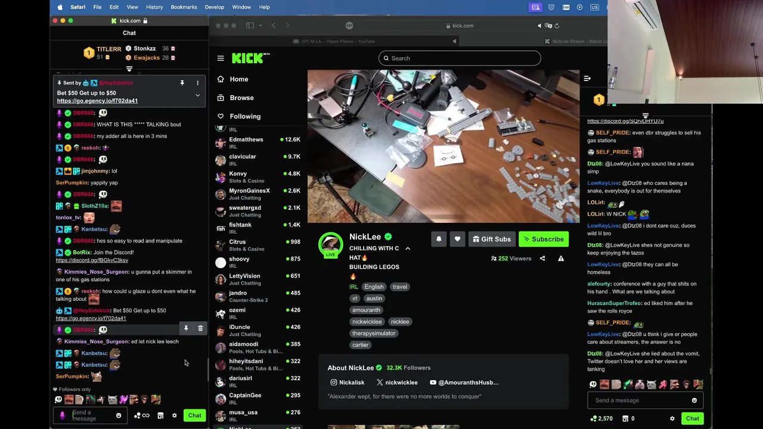
Task: Open MyronGainesX channel in sidebar
Action: [258, 194]
